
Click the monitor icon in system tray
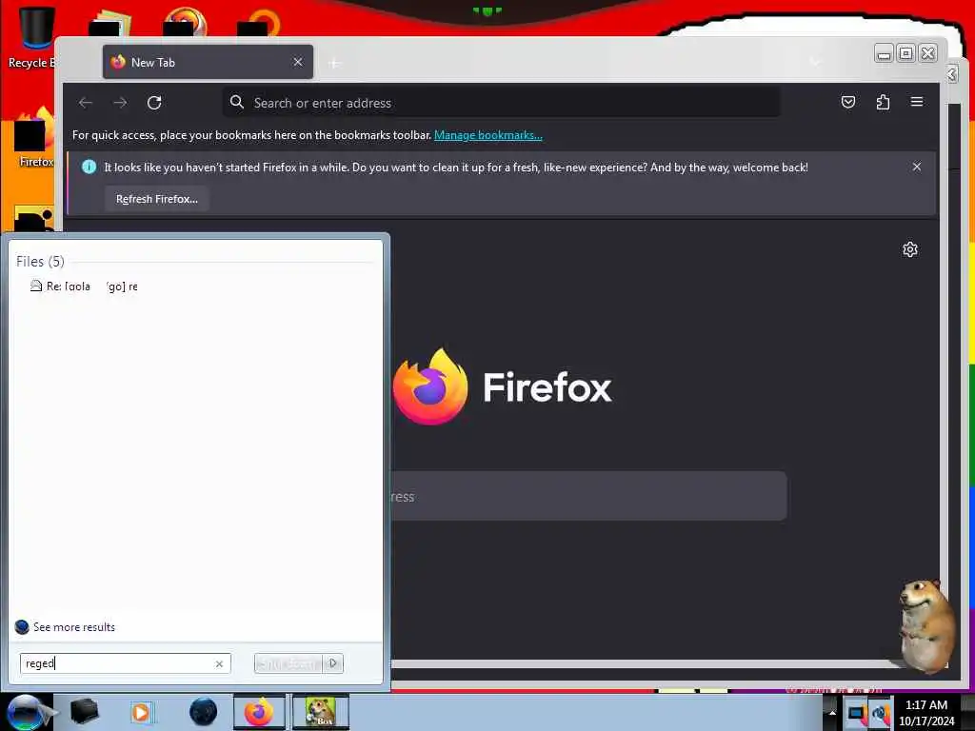coord(857,713)
